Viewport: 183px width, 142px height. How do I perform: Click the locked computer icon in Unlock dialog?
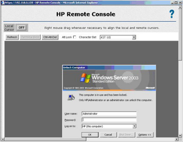pyautogui.click(x=71, y=98)
